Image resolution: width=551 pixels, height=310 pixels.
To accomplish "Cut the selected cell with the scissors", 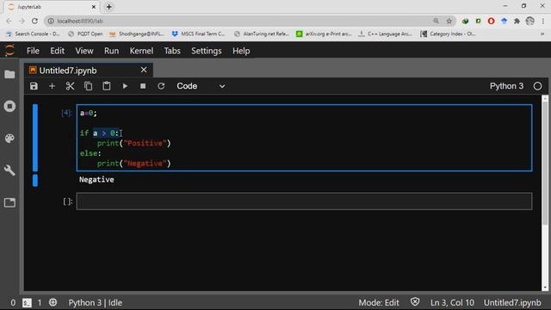I will (x=70, y=86).
